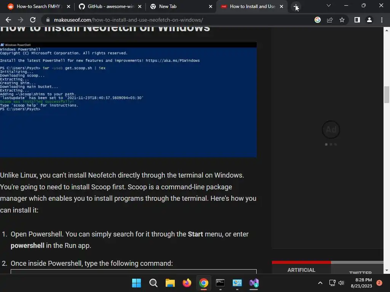Reload the current page
390x292 pixels.
33,20
